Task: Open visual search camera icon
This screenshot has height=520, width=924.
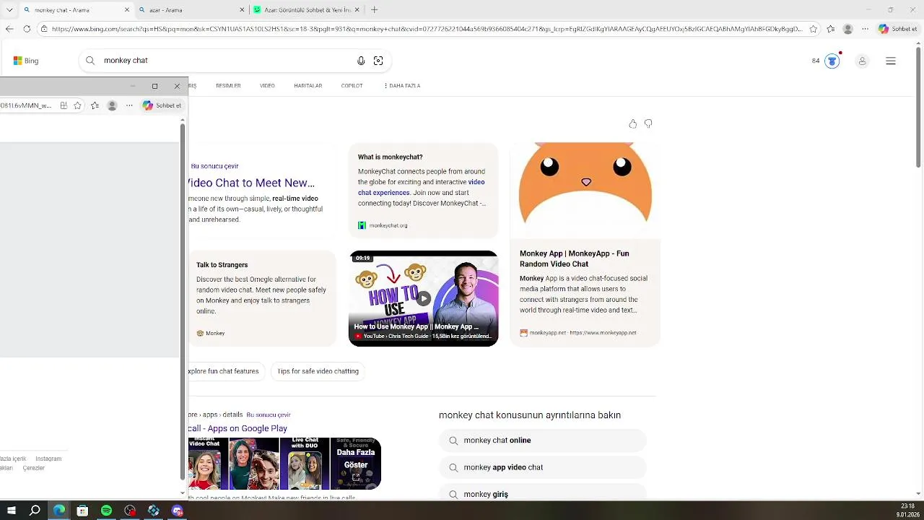Action: [x=378, y=61]
